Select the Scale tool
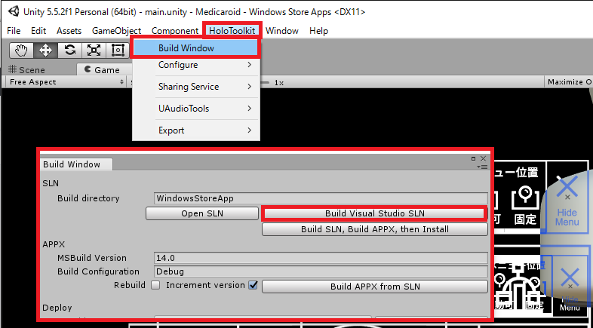Screen dimensions: 593x328 point(94,50)
